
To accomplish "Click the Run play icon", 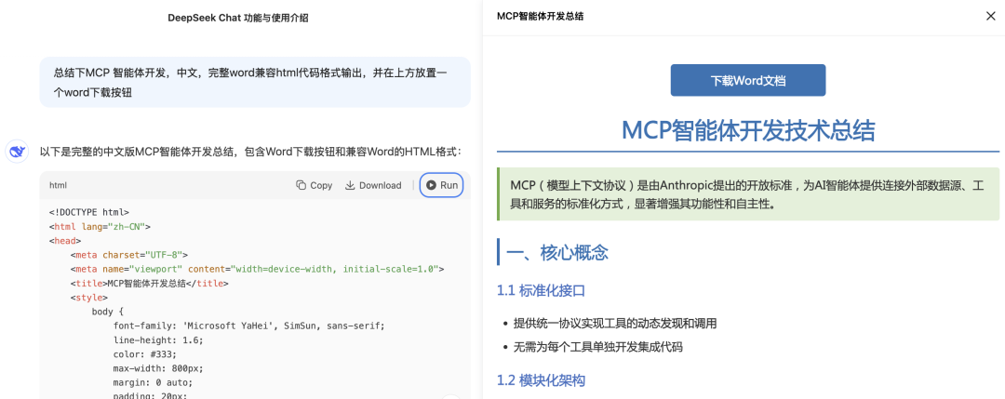I will 432,185.
